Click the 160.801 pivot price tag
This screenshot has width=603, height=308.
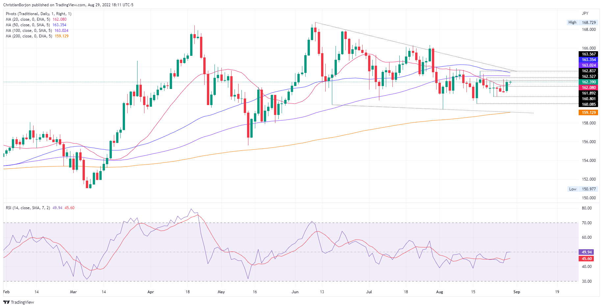[x=589, y=99]
